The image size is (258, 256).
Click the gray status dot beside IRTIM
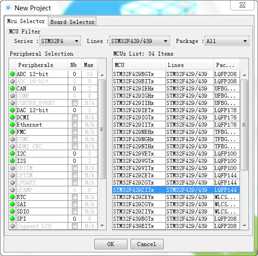pos(12,168)
